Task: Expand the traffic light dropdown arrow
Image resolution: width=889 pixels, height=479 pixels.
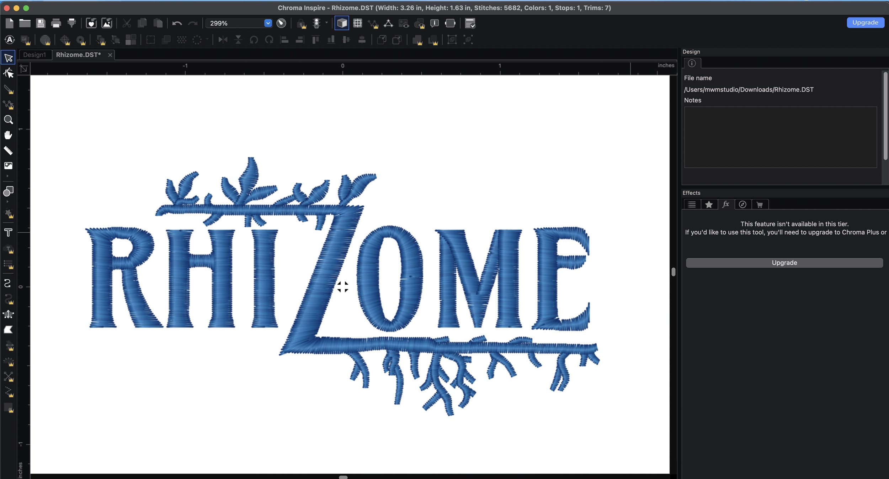Action: 326,22
